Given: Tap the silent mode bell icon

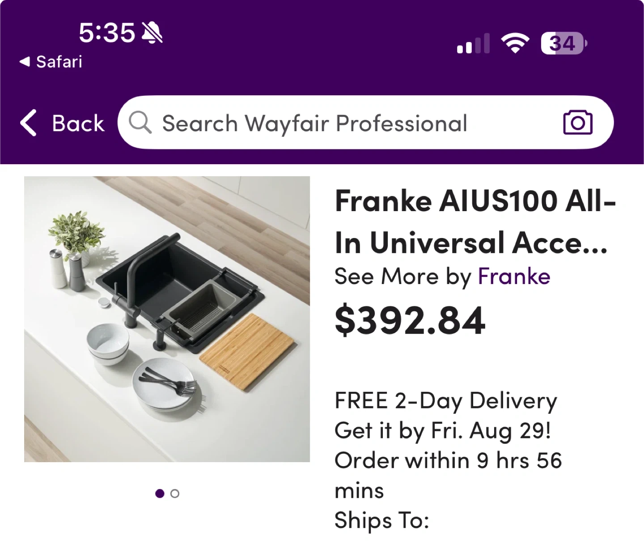Looking at the screenshot, I should point(152,33).
